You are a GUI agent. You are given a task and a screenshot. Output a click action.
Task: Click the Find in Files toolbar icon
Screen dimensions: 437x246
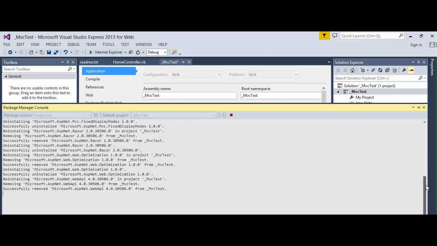point(174,52)
